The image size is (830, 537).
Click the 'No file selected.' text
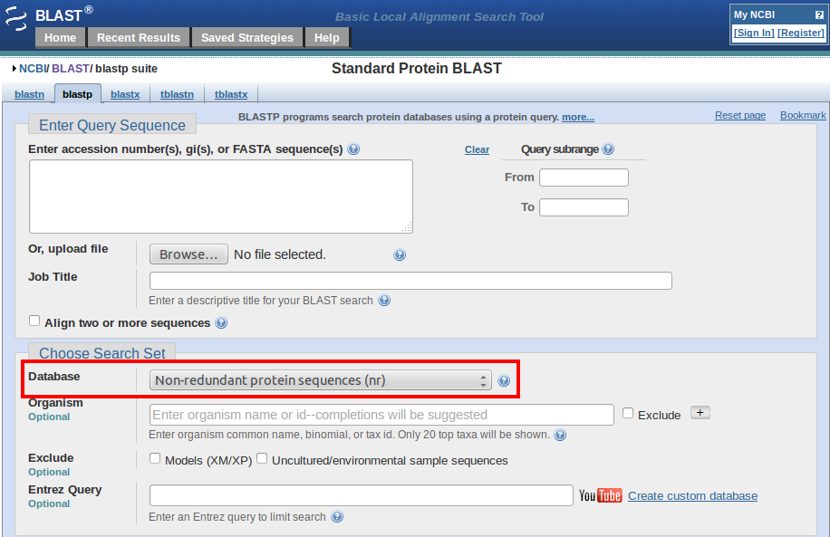tap(279, 254)
